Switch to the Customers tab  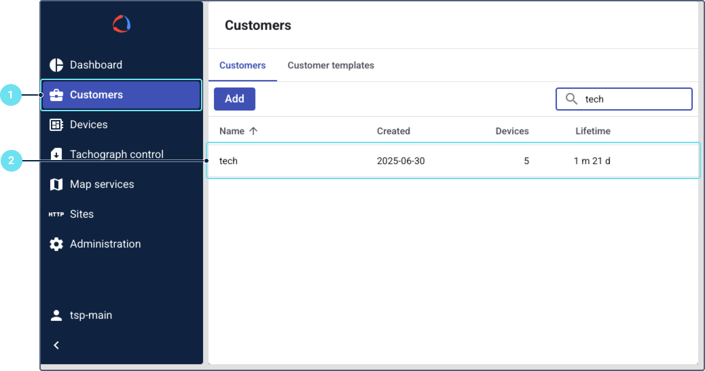pos(242,66)
